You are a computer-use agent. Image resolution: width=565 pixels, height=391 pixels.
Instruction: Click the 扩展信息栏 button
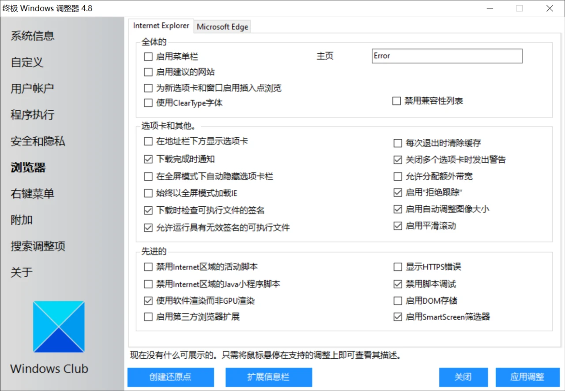point(269,377)
